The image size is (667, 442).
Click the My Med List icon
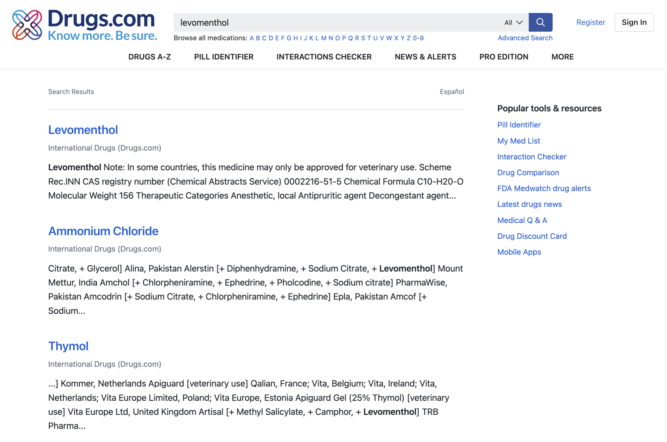pos(519,140)
